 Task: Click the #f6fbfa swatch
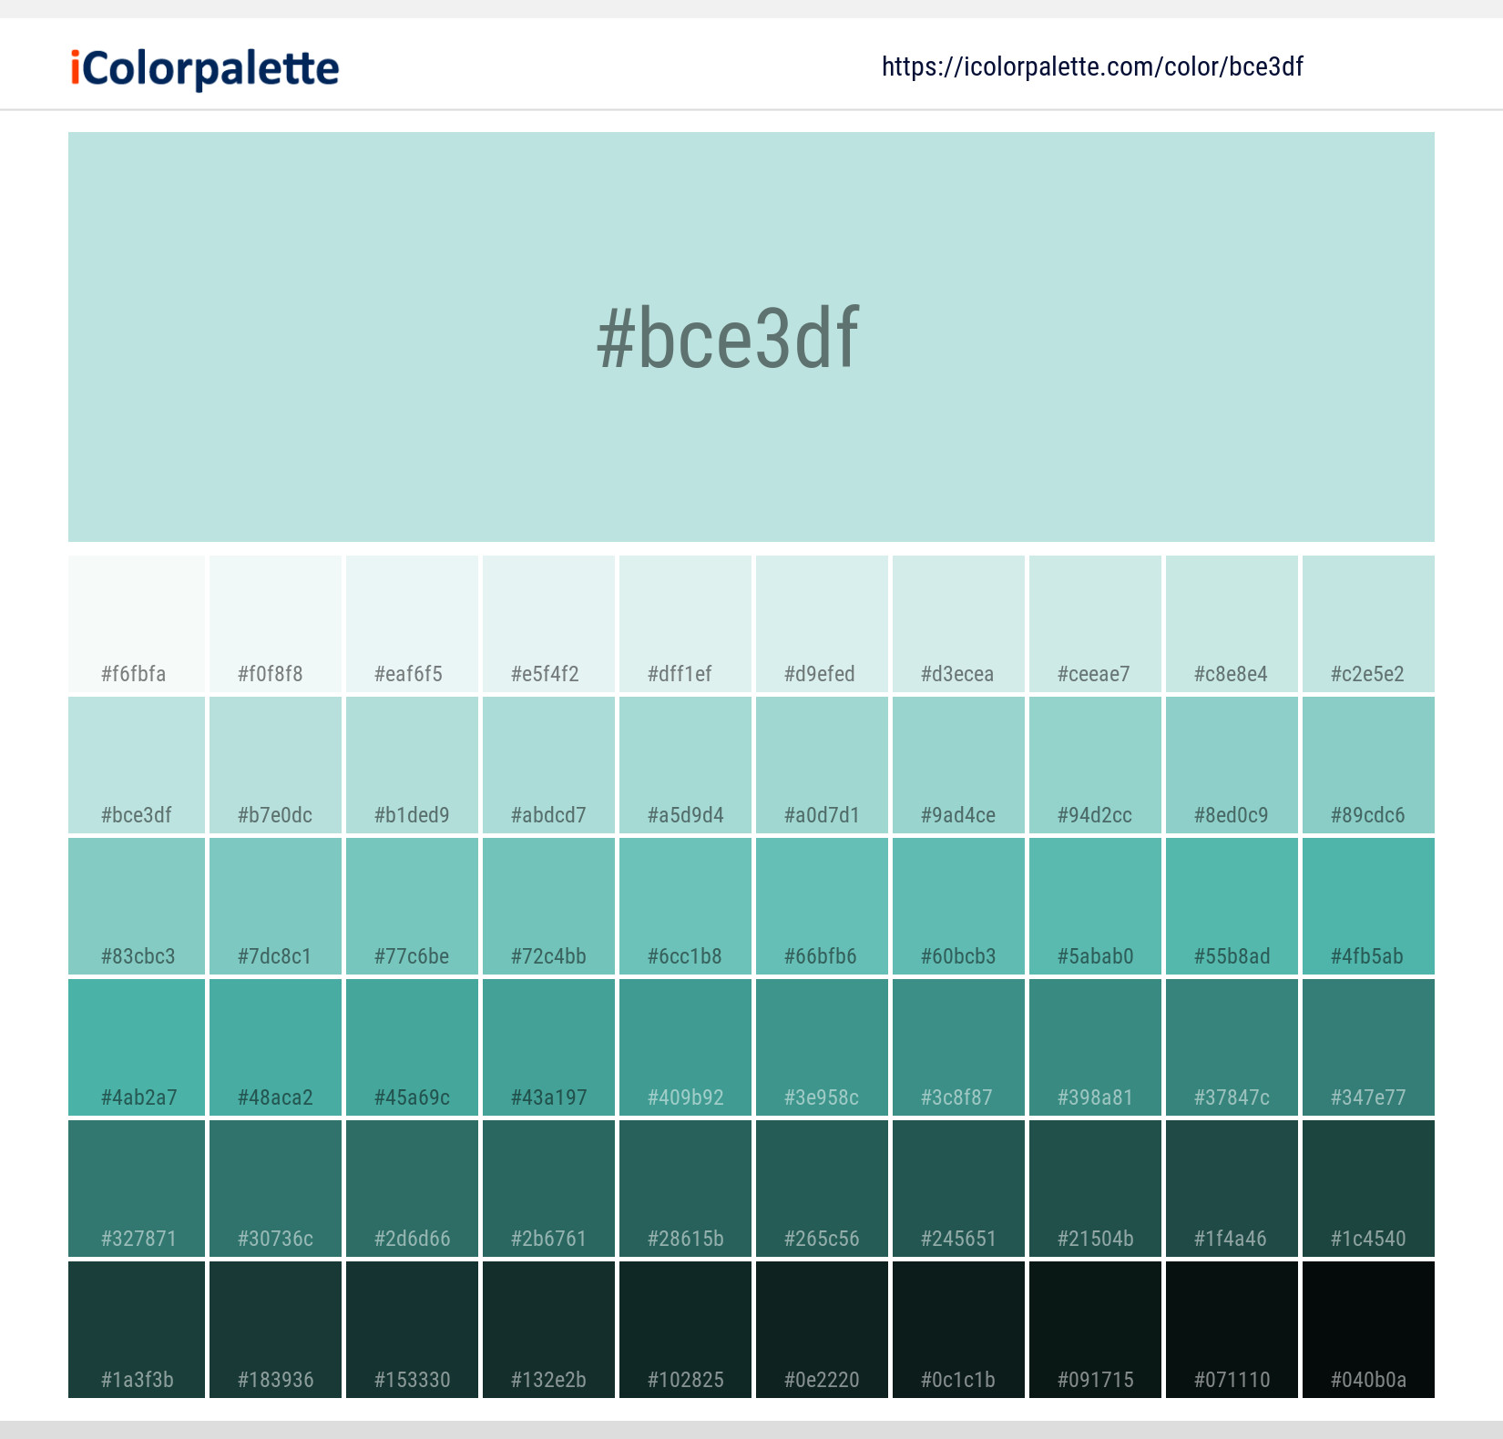point(135,624)
